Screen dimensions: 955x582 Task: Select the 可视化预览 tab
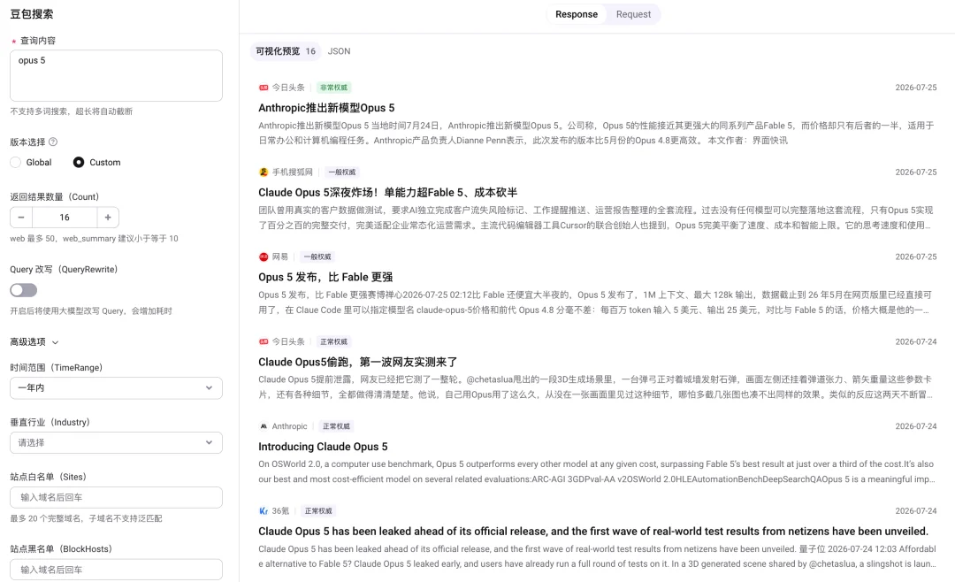[286, 51]
